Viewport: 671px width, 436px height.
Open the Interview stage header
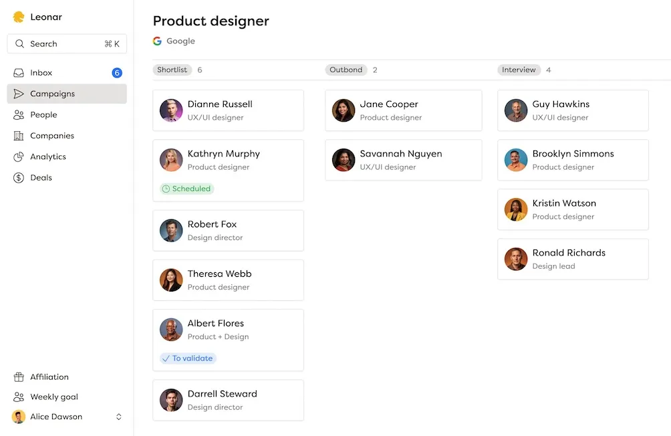tap(519, 70)
